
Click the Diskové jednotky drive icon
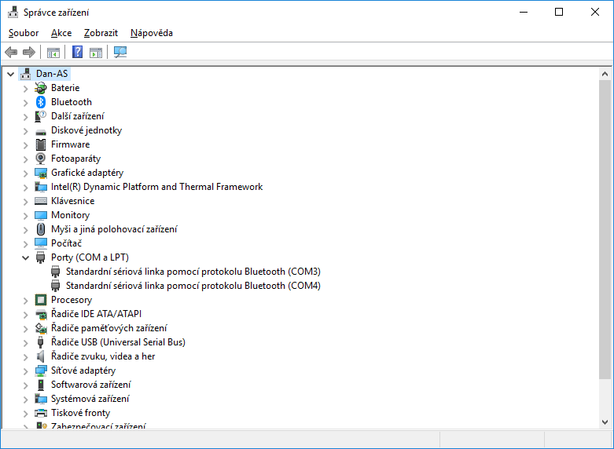click(x=41, y=131)
